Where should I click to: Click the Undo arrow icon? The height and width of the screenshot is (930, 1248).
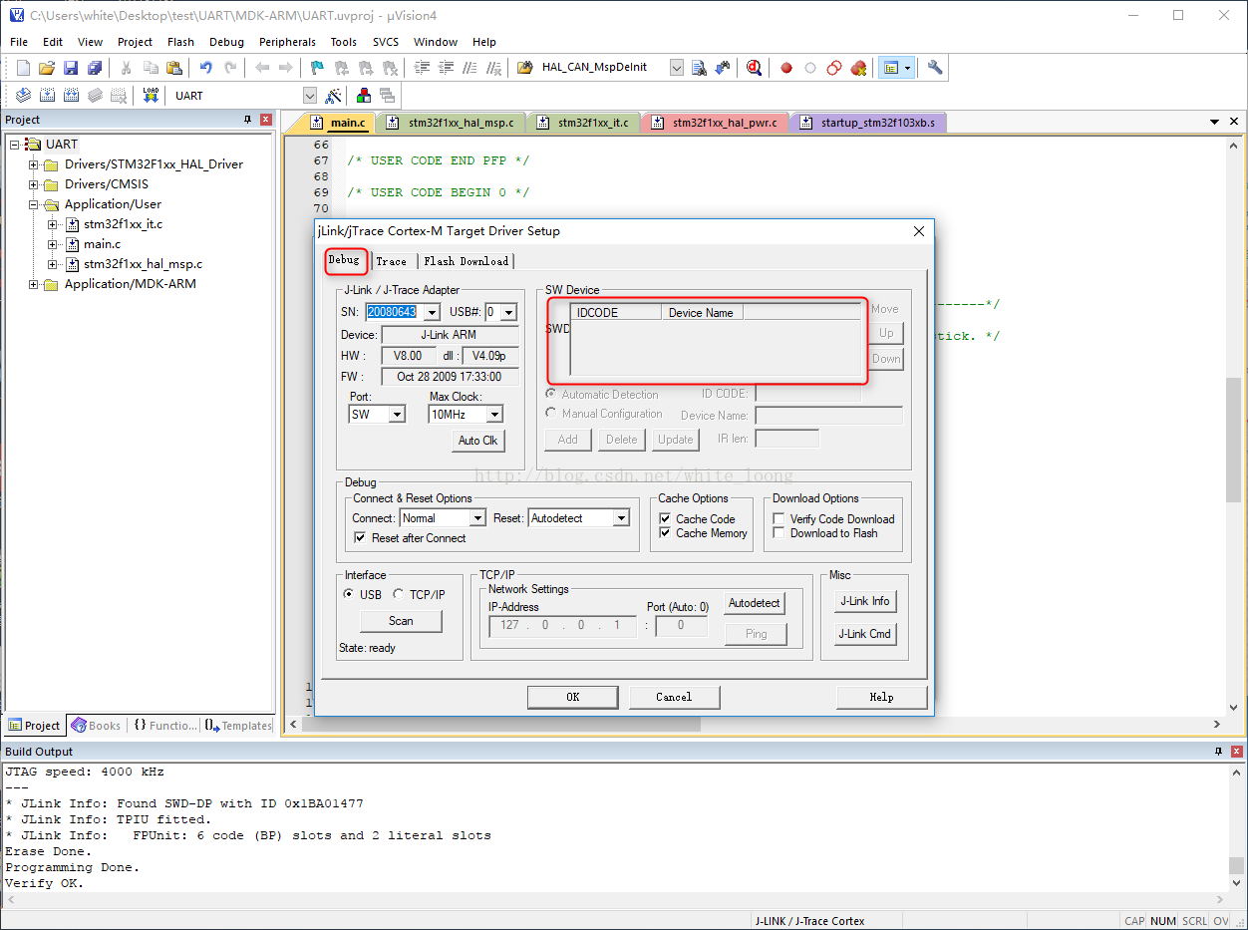pos(205,68)
